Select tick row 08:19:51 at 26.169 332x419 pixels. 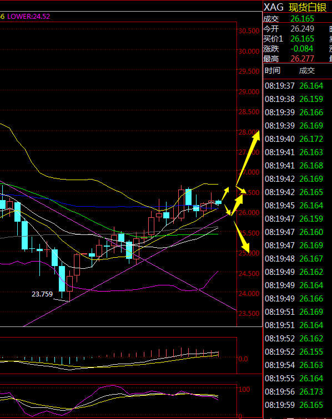pos(294,312)
